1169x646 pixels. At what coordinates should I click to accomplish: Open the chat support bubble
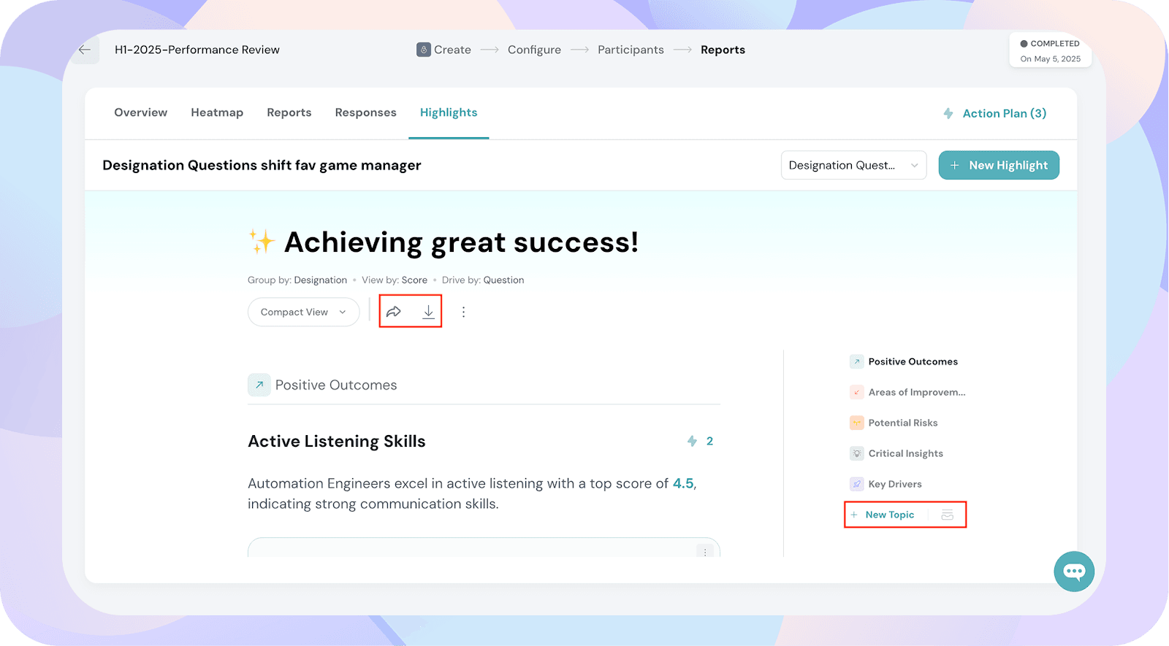click(x=1073, y=571)
